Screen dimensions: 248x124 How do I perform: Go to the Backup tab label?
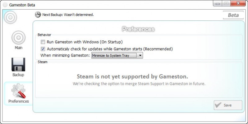[18, 75]
